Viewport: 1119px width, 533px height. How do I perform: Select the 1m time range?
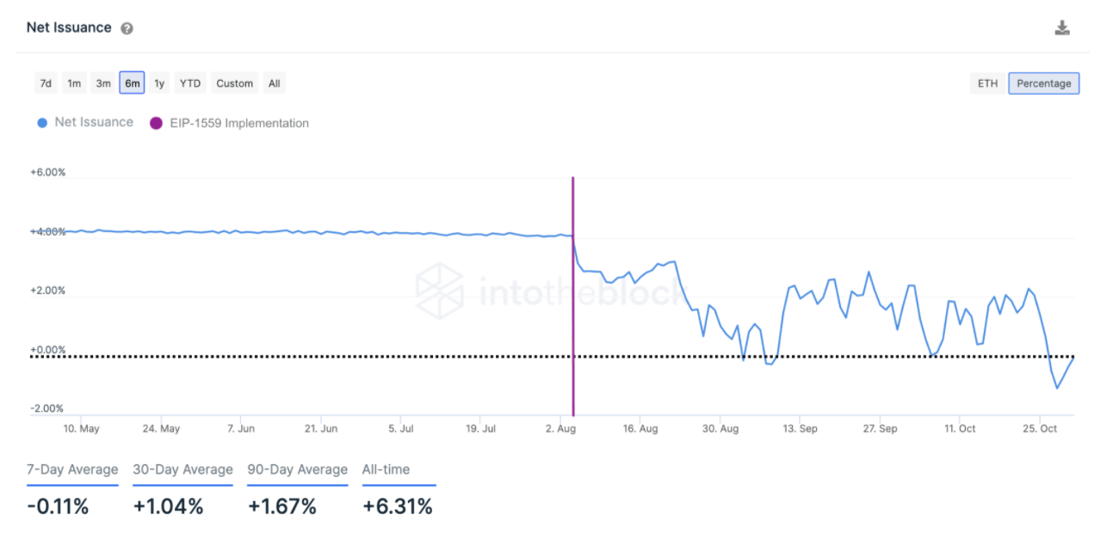click(x=75, y=83)
